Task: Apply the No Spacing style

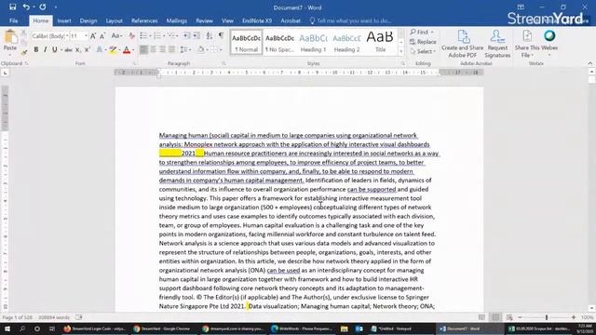Action: click(x=279, y=42)
